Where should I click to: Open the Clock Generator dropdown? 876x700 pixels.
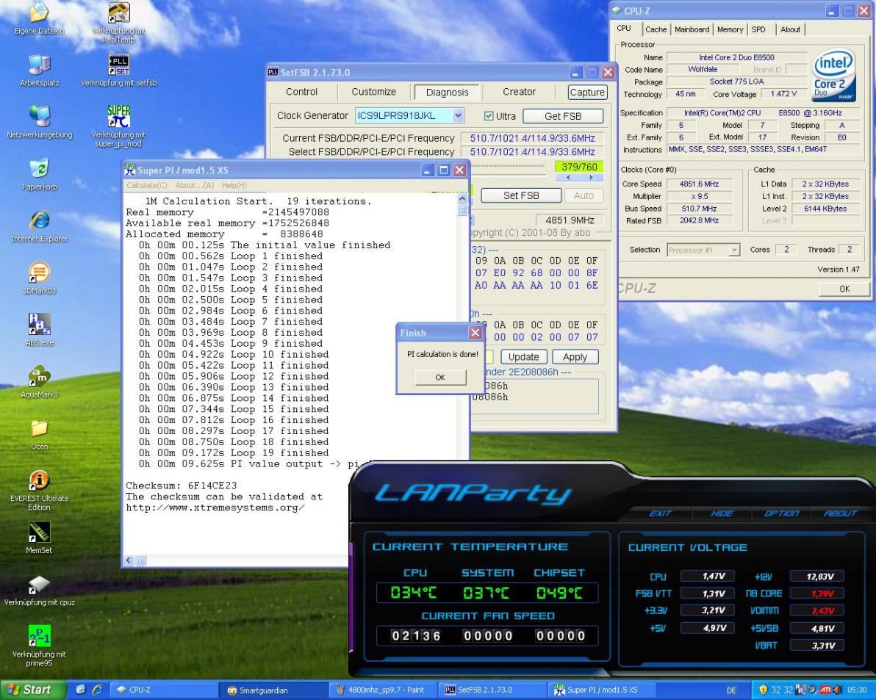[458, 115]
